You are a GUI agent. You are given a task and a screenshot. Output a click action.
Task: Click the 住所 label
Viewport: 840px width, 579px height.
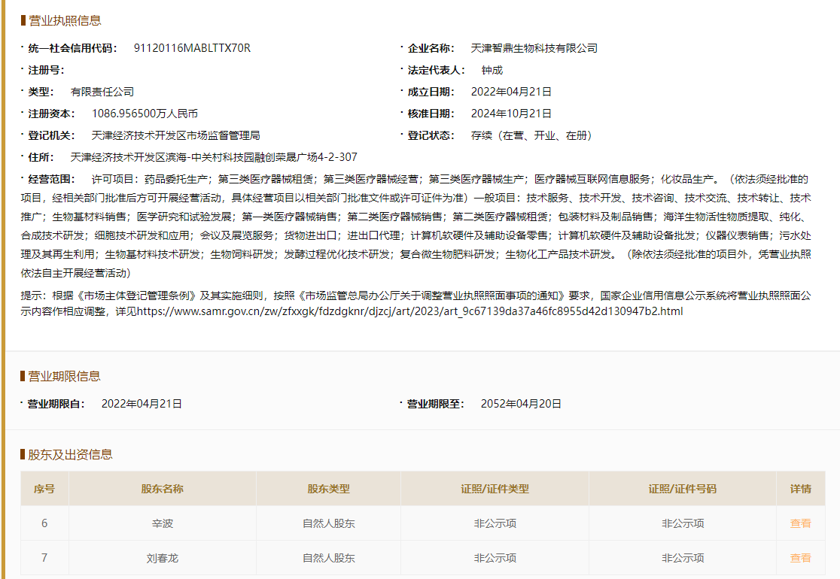point(41,157)
